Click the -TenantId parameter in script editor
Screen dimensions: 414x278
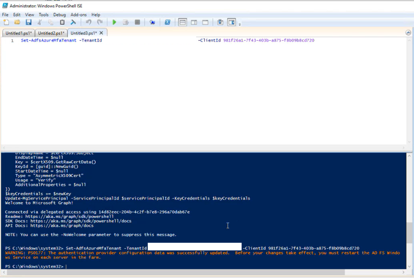[x=91, y=40]
